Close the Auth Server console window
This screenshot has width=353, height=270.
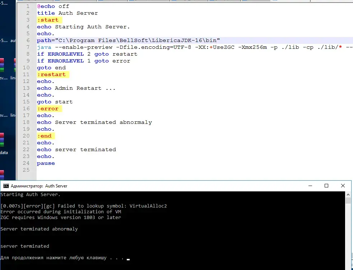343,186
